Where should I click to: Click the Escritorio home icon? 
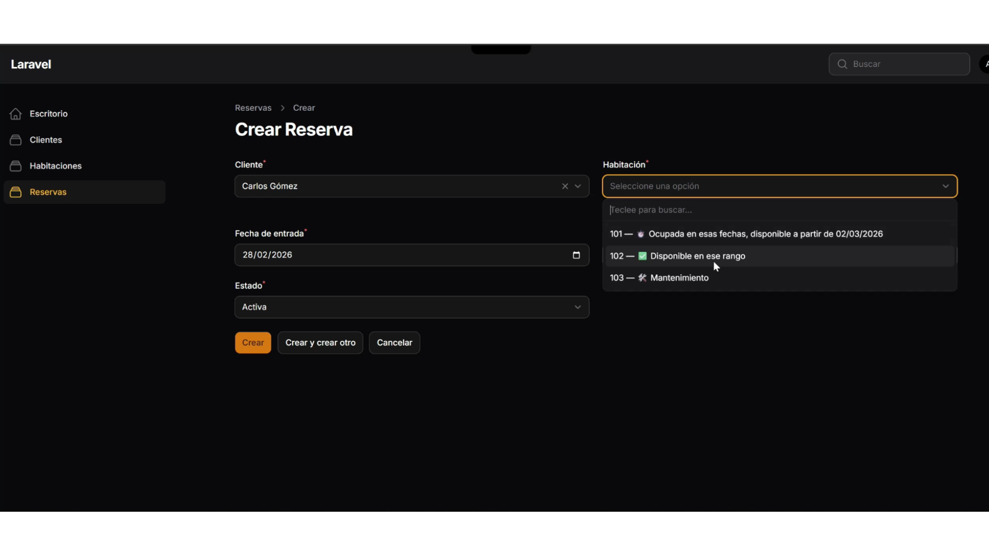15,114
